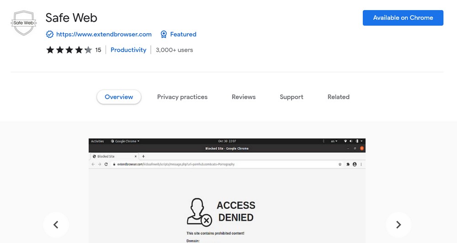Click the Safe Web shield logo

(x=24, y=23)
